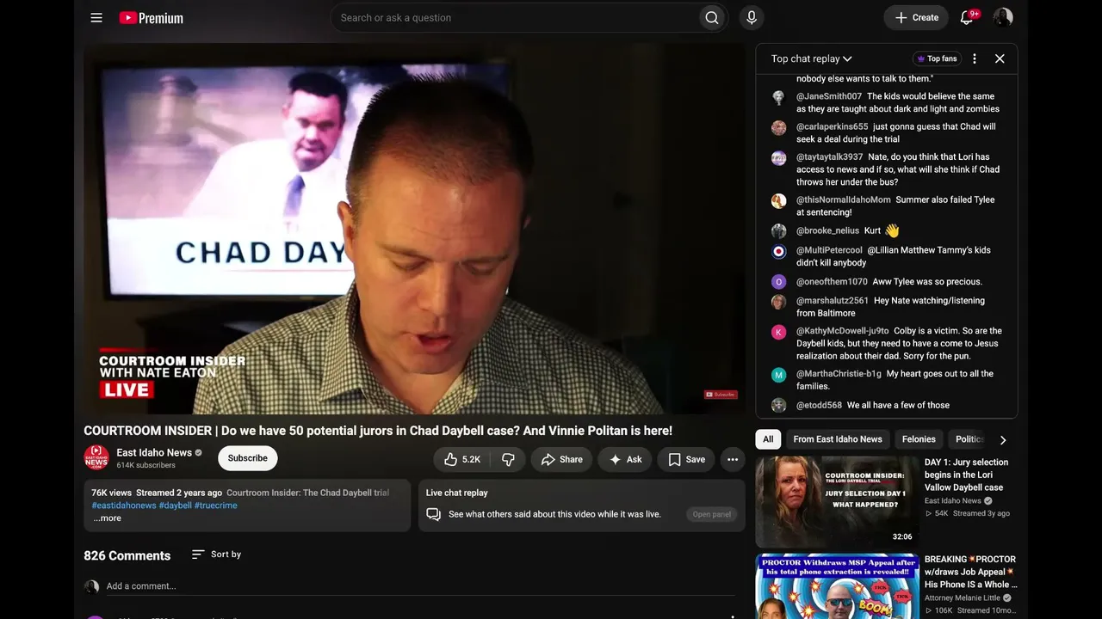Image resolution: width=1102 pixels, height=619 pixels.
Task: Open @MarthaChristie-b1g chat avatar
Action: [x=779, y=375]
